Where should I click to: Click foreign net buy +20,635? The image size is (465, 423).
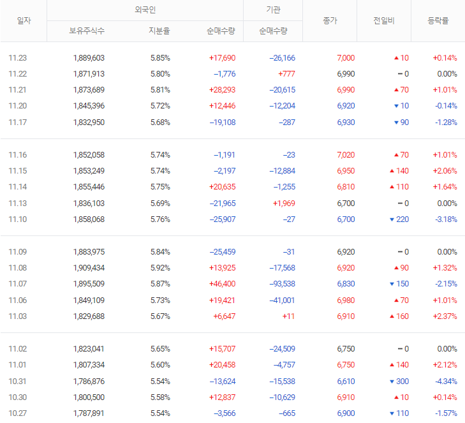point(222,187)
